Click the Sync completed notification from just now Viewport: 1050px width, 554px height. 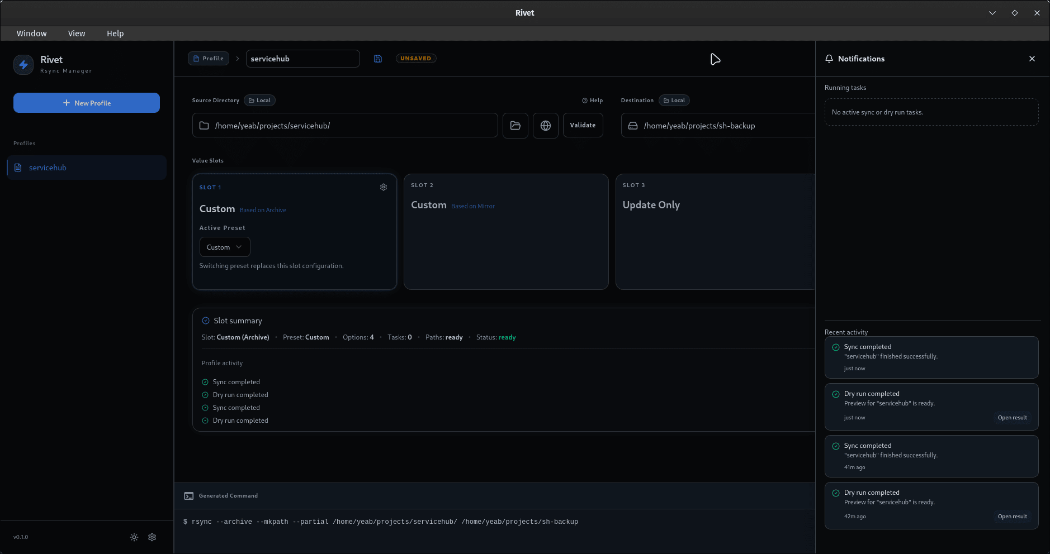pos(931,357)
